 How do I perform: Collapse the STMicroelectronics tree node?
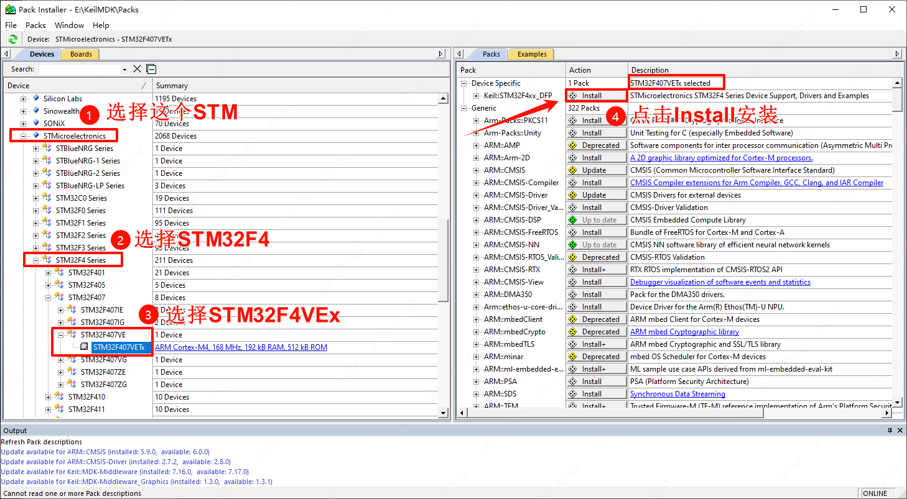click(24, 136)
